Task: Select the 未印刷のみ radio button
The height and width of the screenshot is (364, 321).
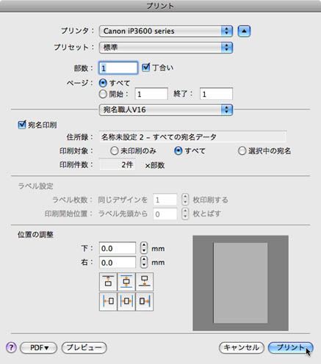Action: pyautogui.click(x=114, y=151)
